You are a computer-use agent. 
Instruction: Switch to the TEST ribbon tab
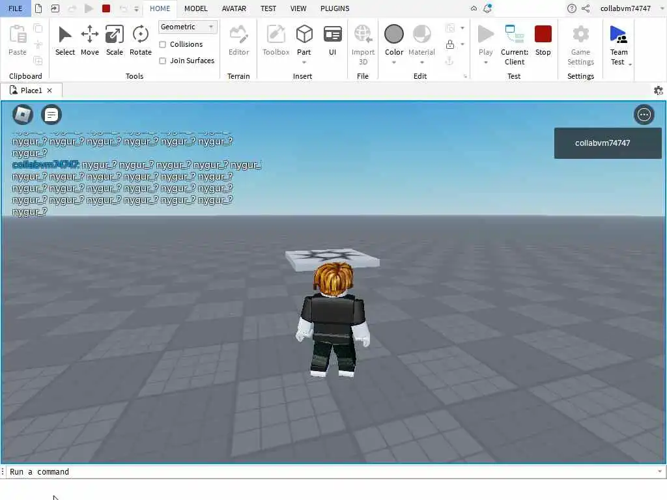268,8
